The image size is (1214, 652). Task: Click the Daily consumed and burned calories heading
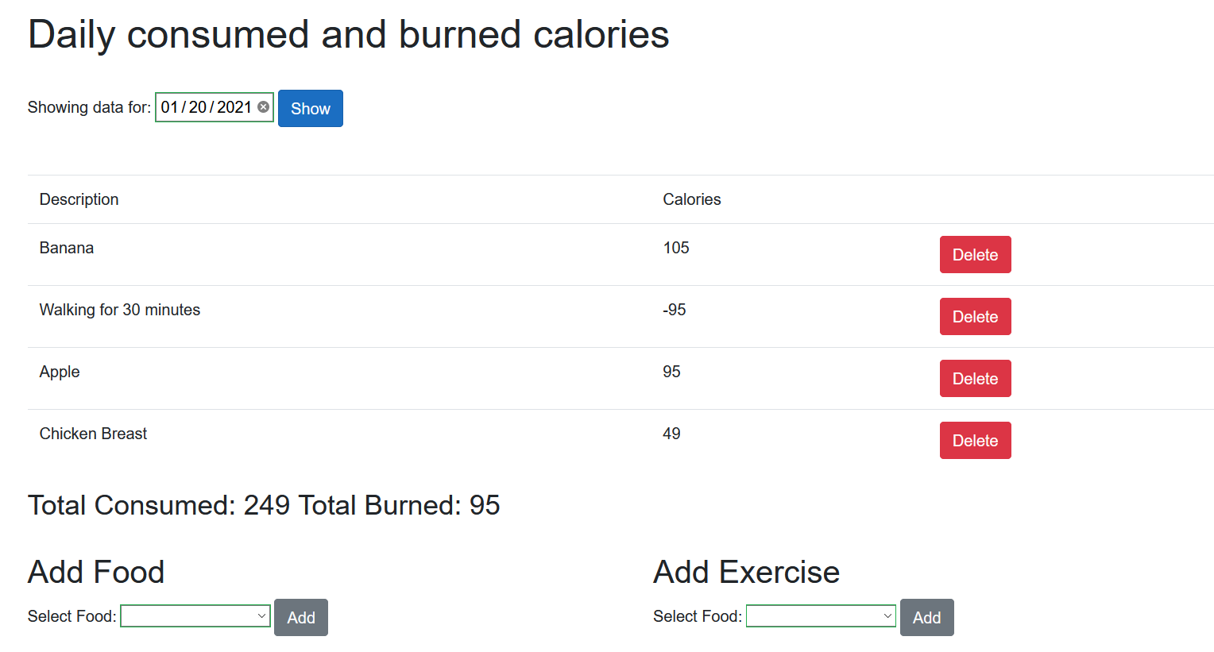pyautogui.click(x=348, y=35)
